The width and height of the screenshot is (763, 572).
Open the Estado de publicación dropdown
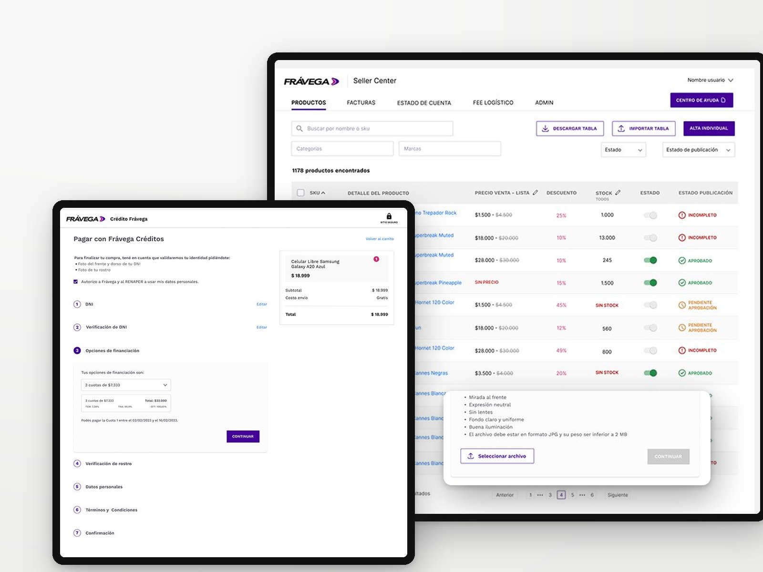tap(699, 150)
